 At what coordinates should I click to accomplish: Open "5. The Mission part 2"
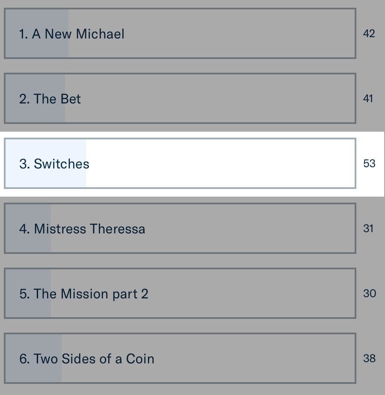tap(84, 294)
